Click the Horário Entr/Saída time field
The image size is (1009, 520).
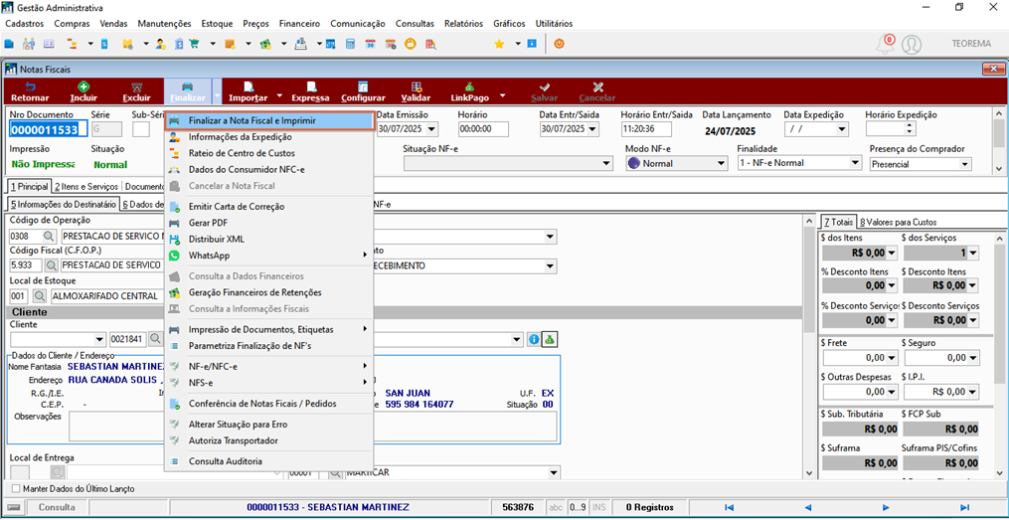(646, 129)
